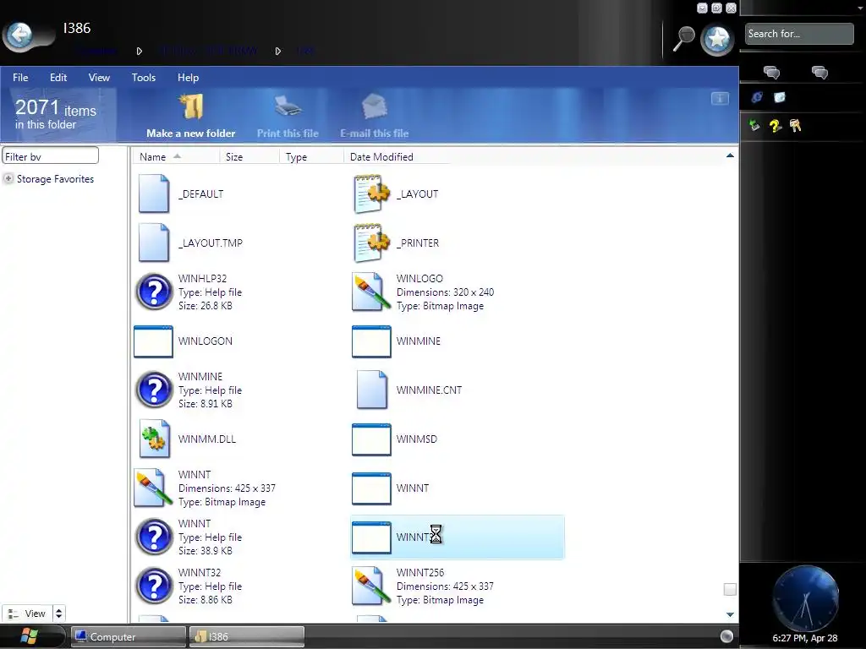Open the Help menu

pyautogui.click(x=188, y=78)
